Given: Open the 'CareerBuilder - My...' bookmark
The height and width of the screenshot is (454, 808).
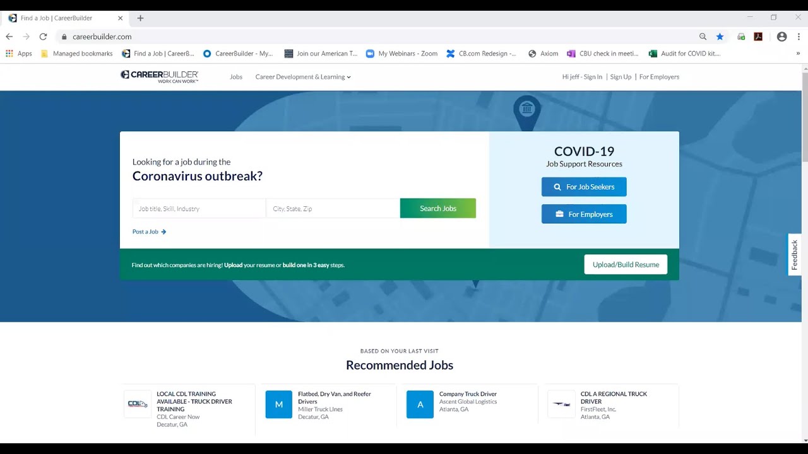Looking at the screenshot, I should coord(237,54).
